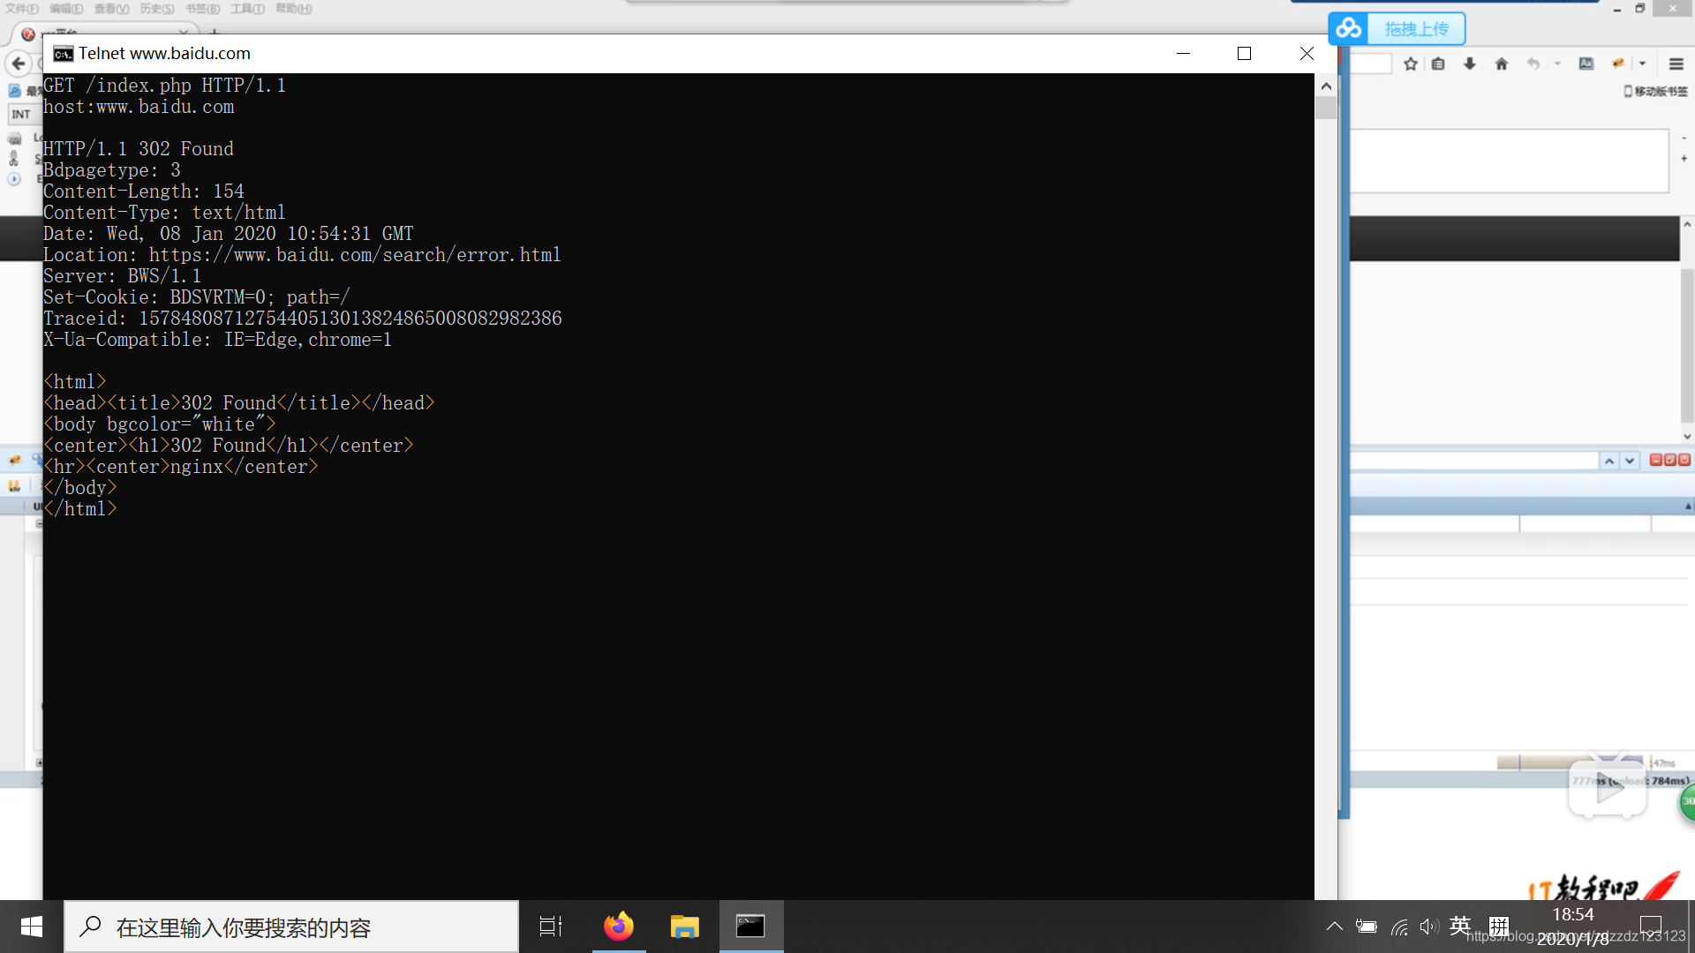Click the 拖拽上传 upload button

click(1416, 29)
